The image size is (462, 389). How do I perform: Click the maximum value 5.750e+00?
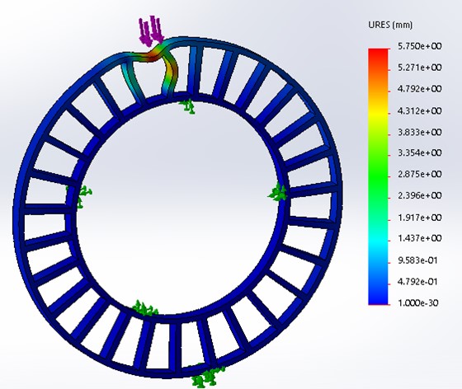420,46
